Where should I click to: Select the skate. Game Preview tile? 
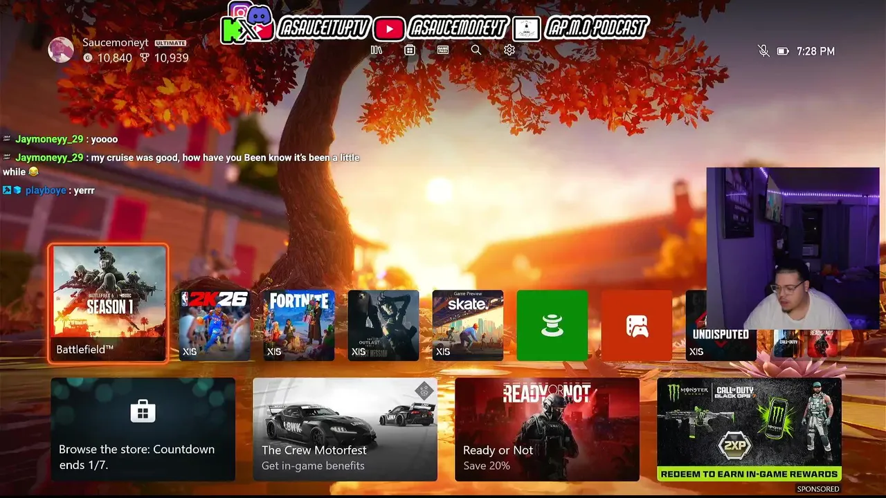click(x=468, y=325)
